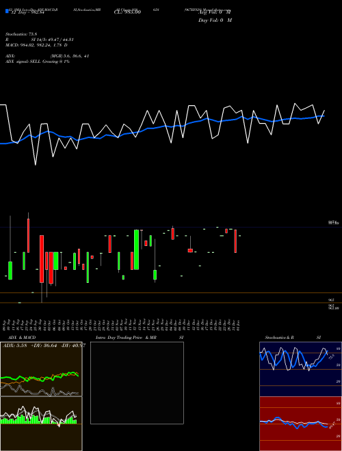Click the ADX (MGR) 5.6, 36.6, 41 line

click(47, 56)
